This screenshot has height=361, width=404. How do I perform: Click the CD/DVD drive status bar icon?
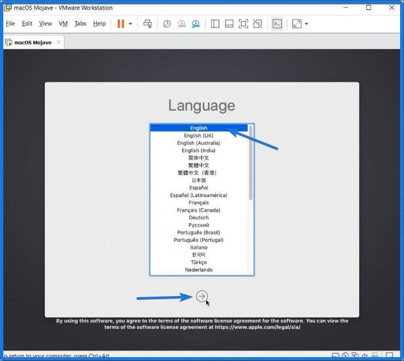click(345, 356)
